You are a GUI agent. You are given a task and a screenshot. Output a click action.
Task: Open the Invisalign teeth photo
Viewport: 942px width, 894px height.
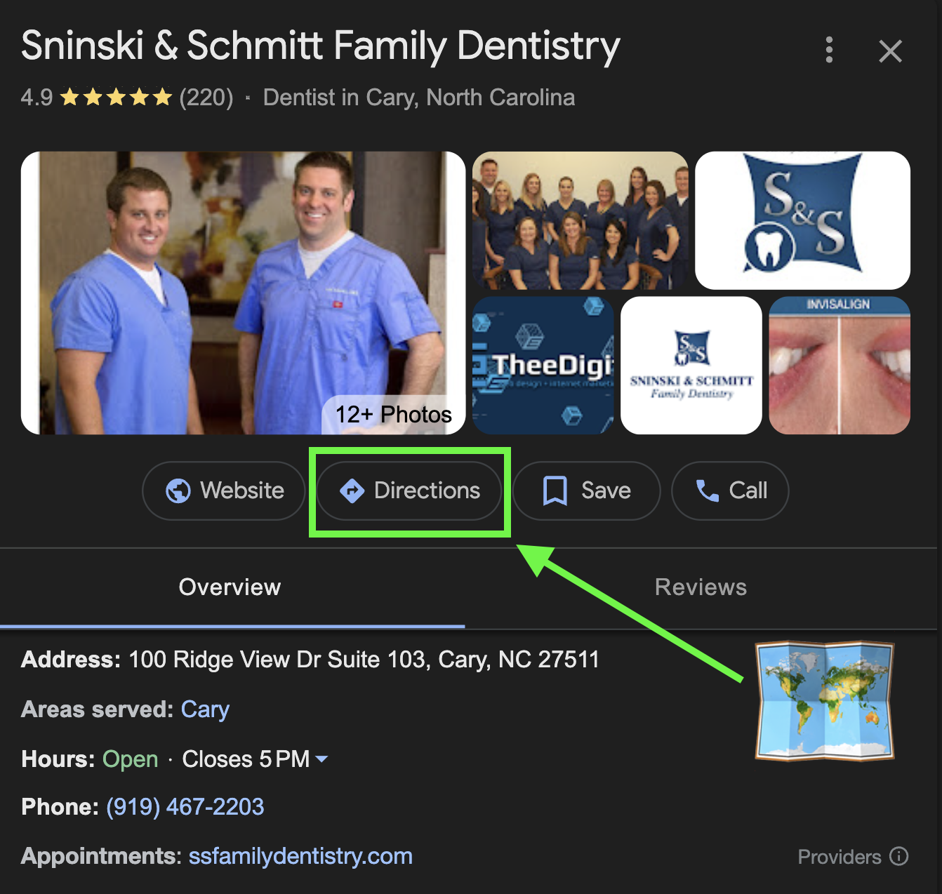(x=840, y=365)
